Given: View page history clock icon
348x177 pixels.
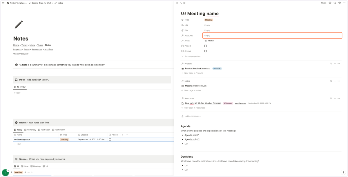Looking at the screenshot, I should pos(335,3).
